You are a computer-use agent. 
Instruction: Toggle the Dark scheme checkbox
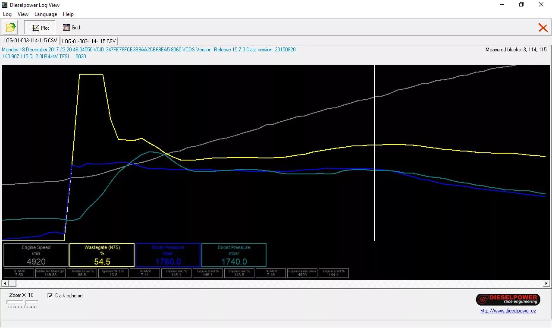pos(50,296)
